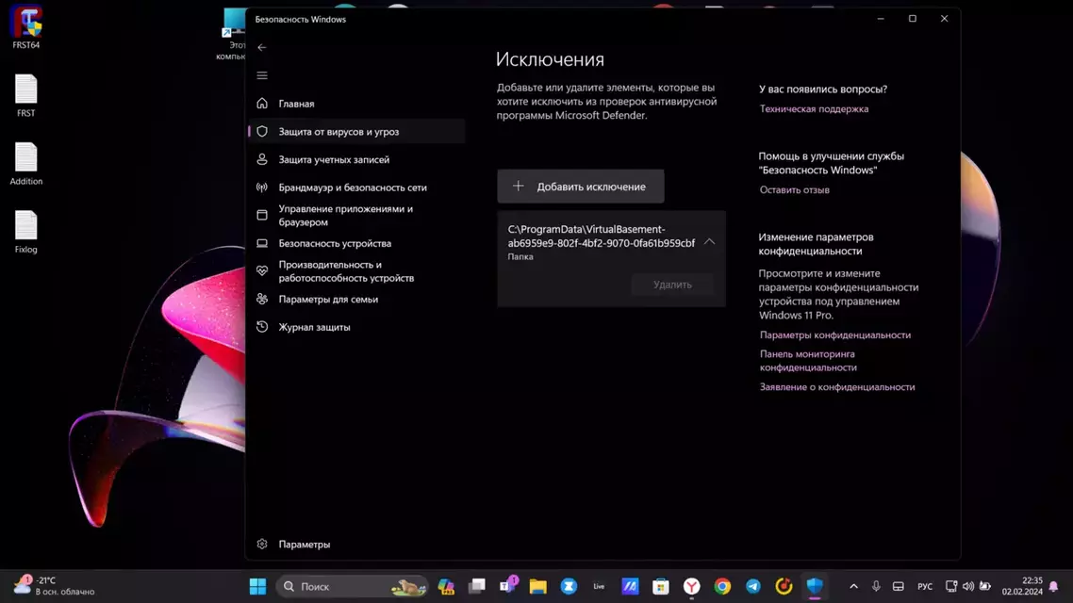Image resolution: width=1073 pixels, height=603 pixels.
Task: Open File Explorer from the taskbar
Action: point(537,587)
